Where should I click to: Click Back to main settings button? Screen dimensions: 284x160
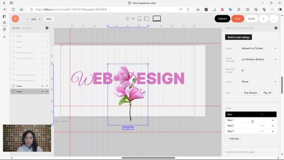[x=238, y=37]
